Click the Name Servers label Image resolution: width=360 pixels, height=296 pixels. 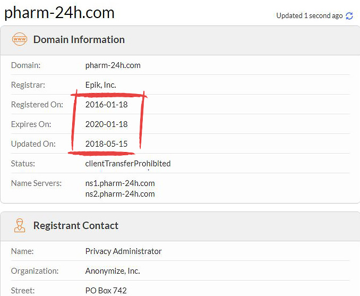pos(36,183)
